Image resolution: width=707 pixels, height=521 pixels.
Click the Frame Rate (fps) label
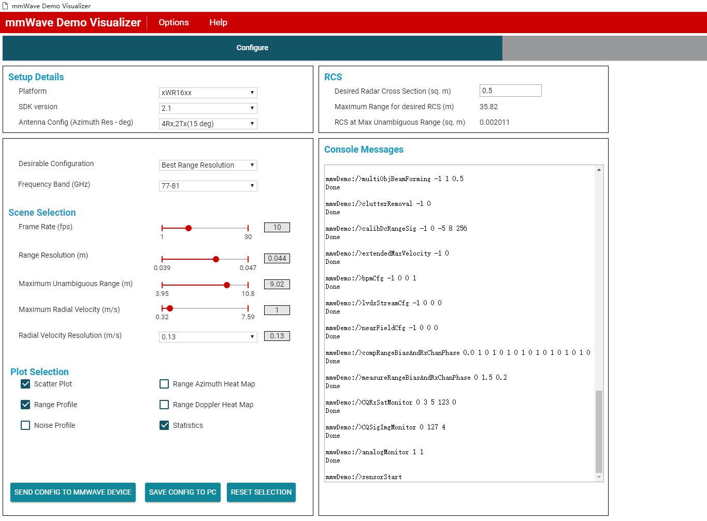(x=46, y=227)
